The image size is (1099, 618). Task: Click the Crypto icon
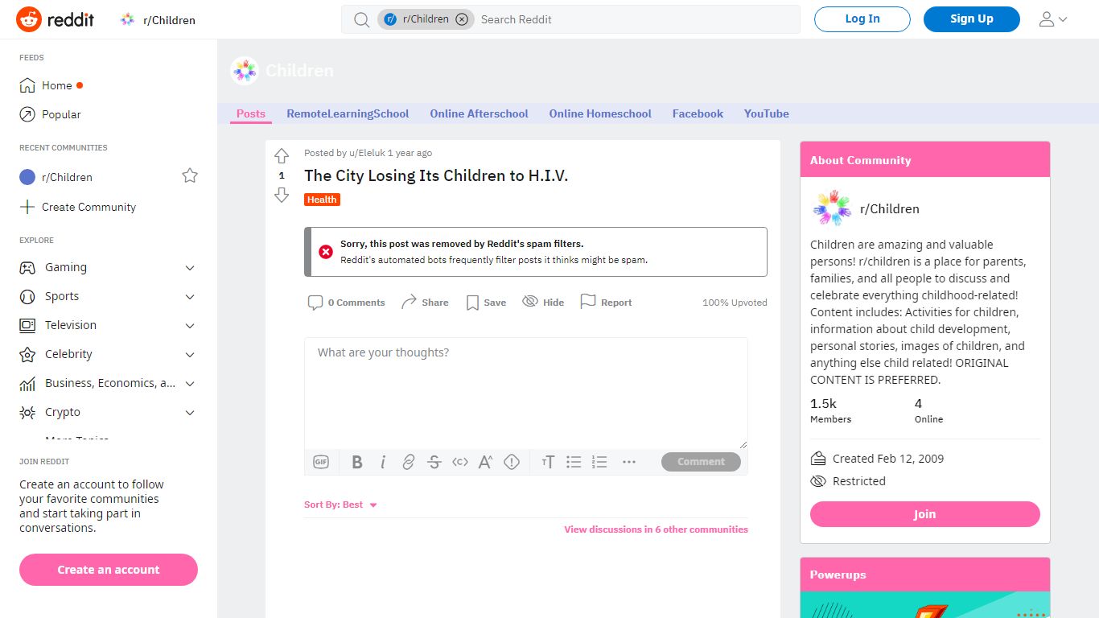point(27,412)
